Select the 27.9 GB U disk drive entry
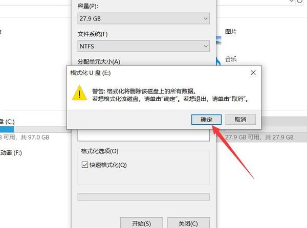Screen dimensions: 307x228 point(261,129)
